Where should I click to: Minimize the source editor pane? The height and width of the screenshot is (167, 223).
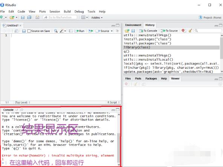pos(113,26)
